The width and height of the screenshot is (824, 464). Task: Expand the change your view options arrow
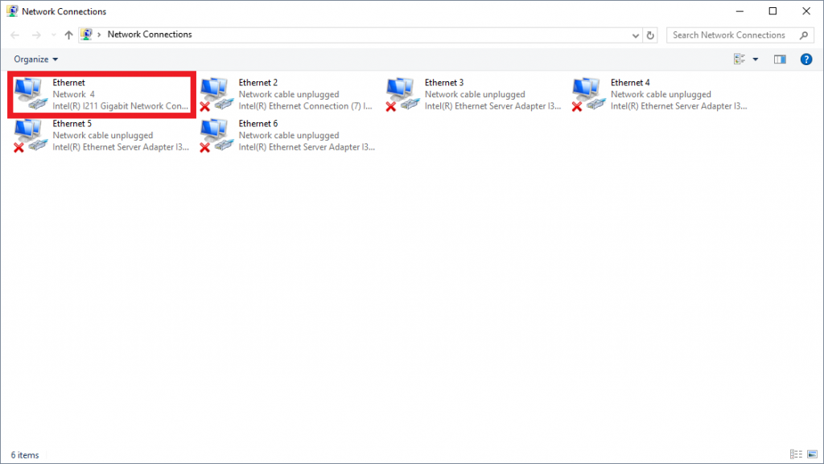[x=755, y=60]
